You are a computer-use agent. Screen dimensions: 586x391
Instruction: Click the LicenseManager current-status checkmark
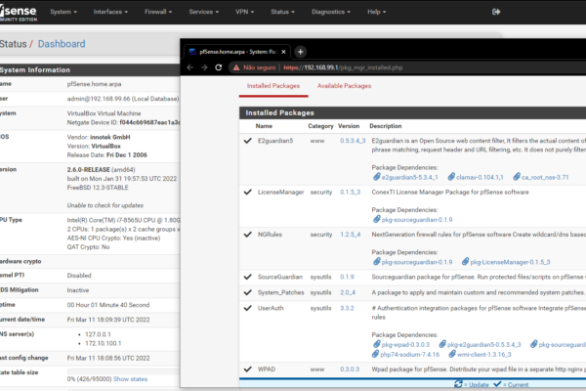point(247,192)
